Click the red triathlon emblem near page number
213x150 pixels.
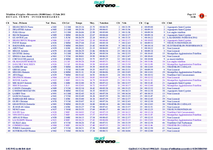202,16
